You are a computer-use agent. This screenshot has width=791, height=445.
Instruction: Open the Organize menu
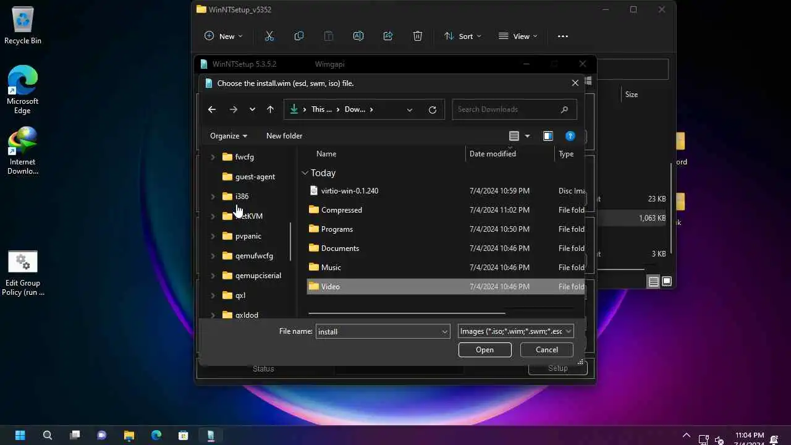coord(229,136)
